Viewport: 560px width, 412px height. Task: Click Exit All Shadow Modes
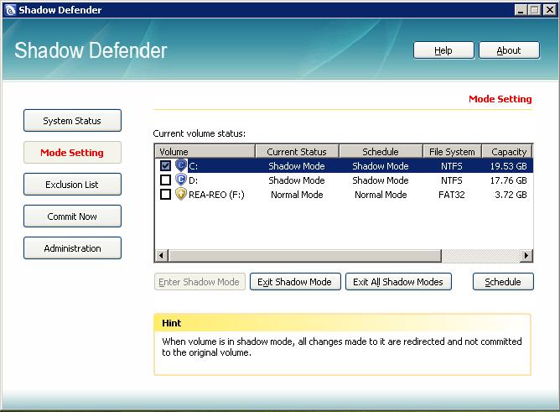[398, 282]
